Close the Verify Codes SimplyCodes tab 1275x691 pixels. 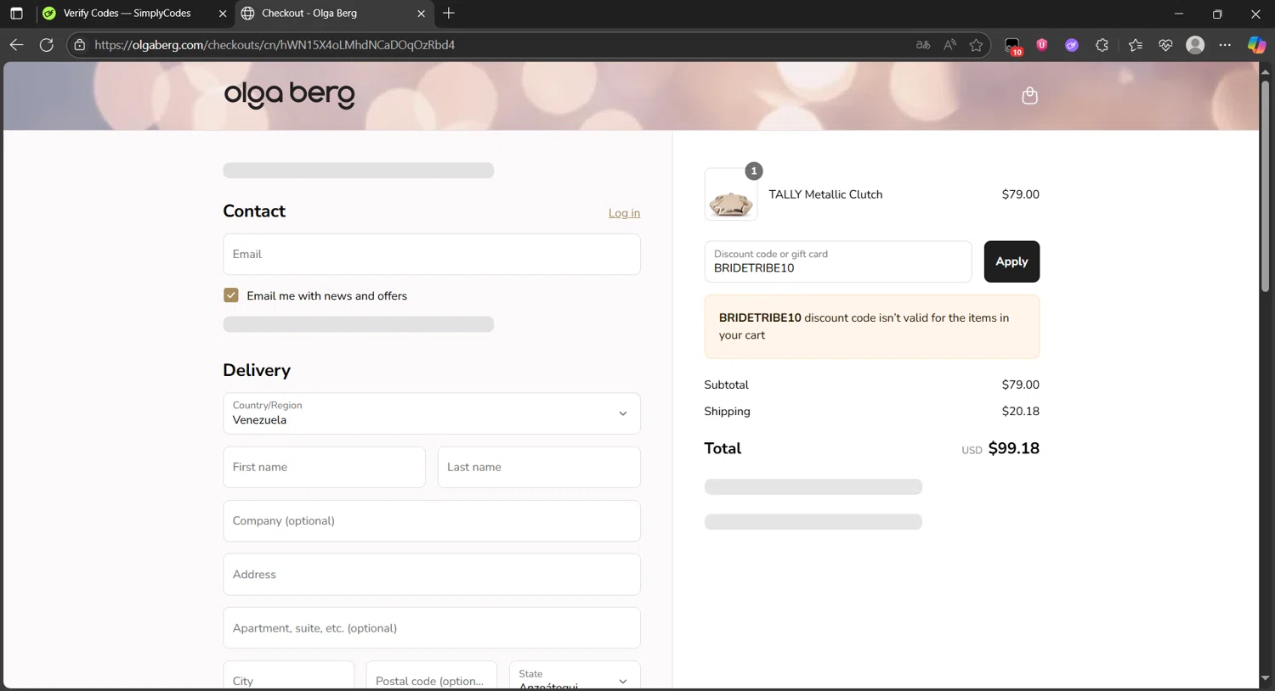223,14
